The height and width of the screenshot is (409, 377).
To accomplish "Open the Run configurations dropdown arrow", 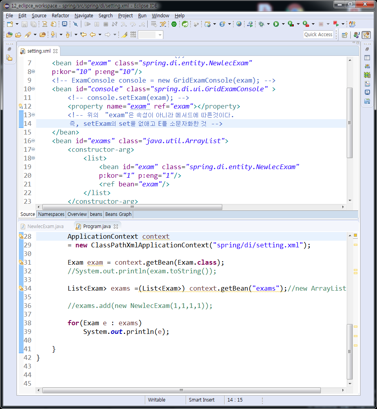I will (x=283, y=24).
